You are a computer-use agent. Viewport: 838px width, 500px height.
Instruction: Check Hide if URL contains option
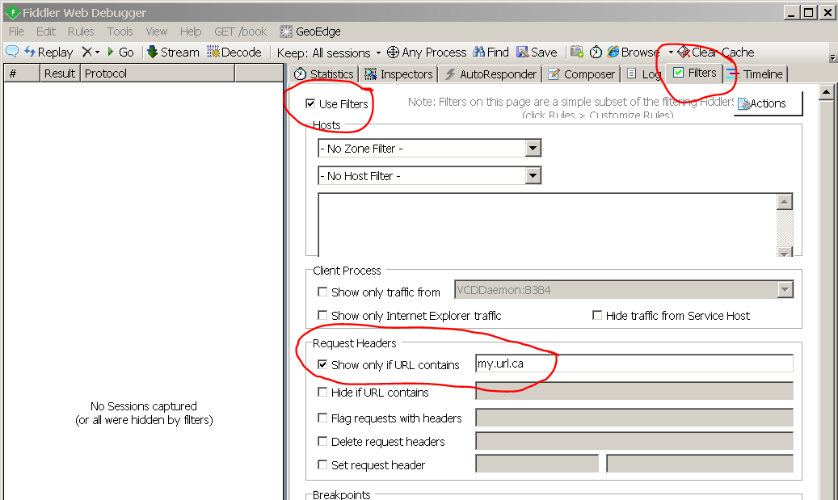click(322, 392)
